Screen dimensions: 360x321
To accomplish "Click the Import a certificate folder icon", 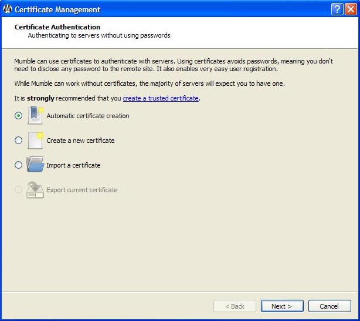I will pos(35,165).
